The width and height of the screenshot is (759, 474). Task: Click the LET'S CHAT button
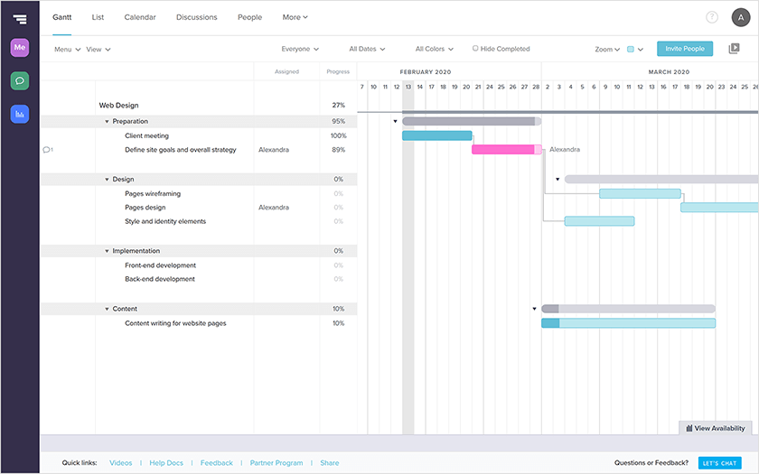(x=719, y=463)
